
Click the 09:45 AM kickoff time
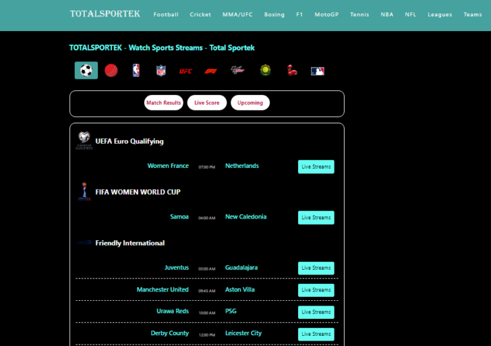click(x=206, y=291)
